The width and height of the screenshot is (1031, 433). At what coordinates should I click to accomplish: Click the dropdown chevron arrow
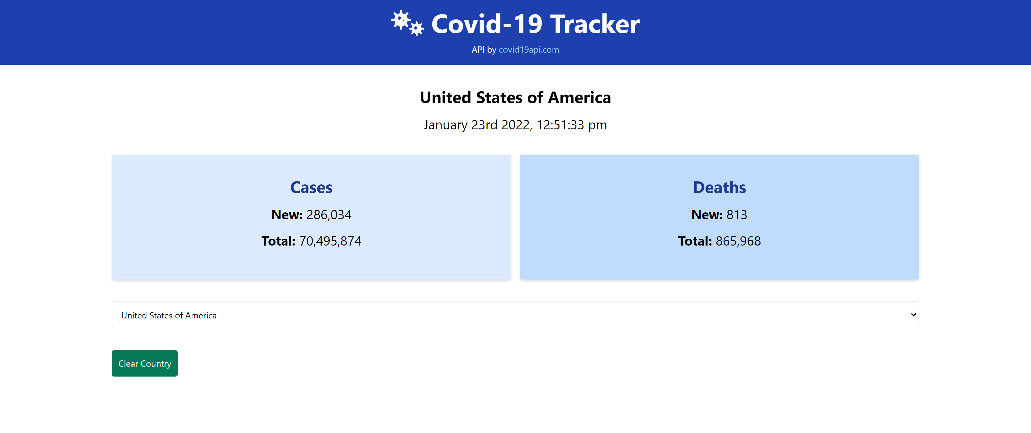pos(913,315)
